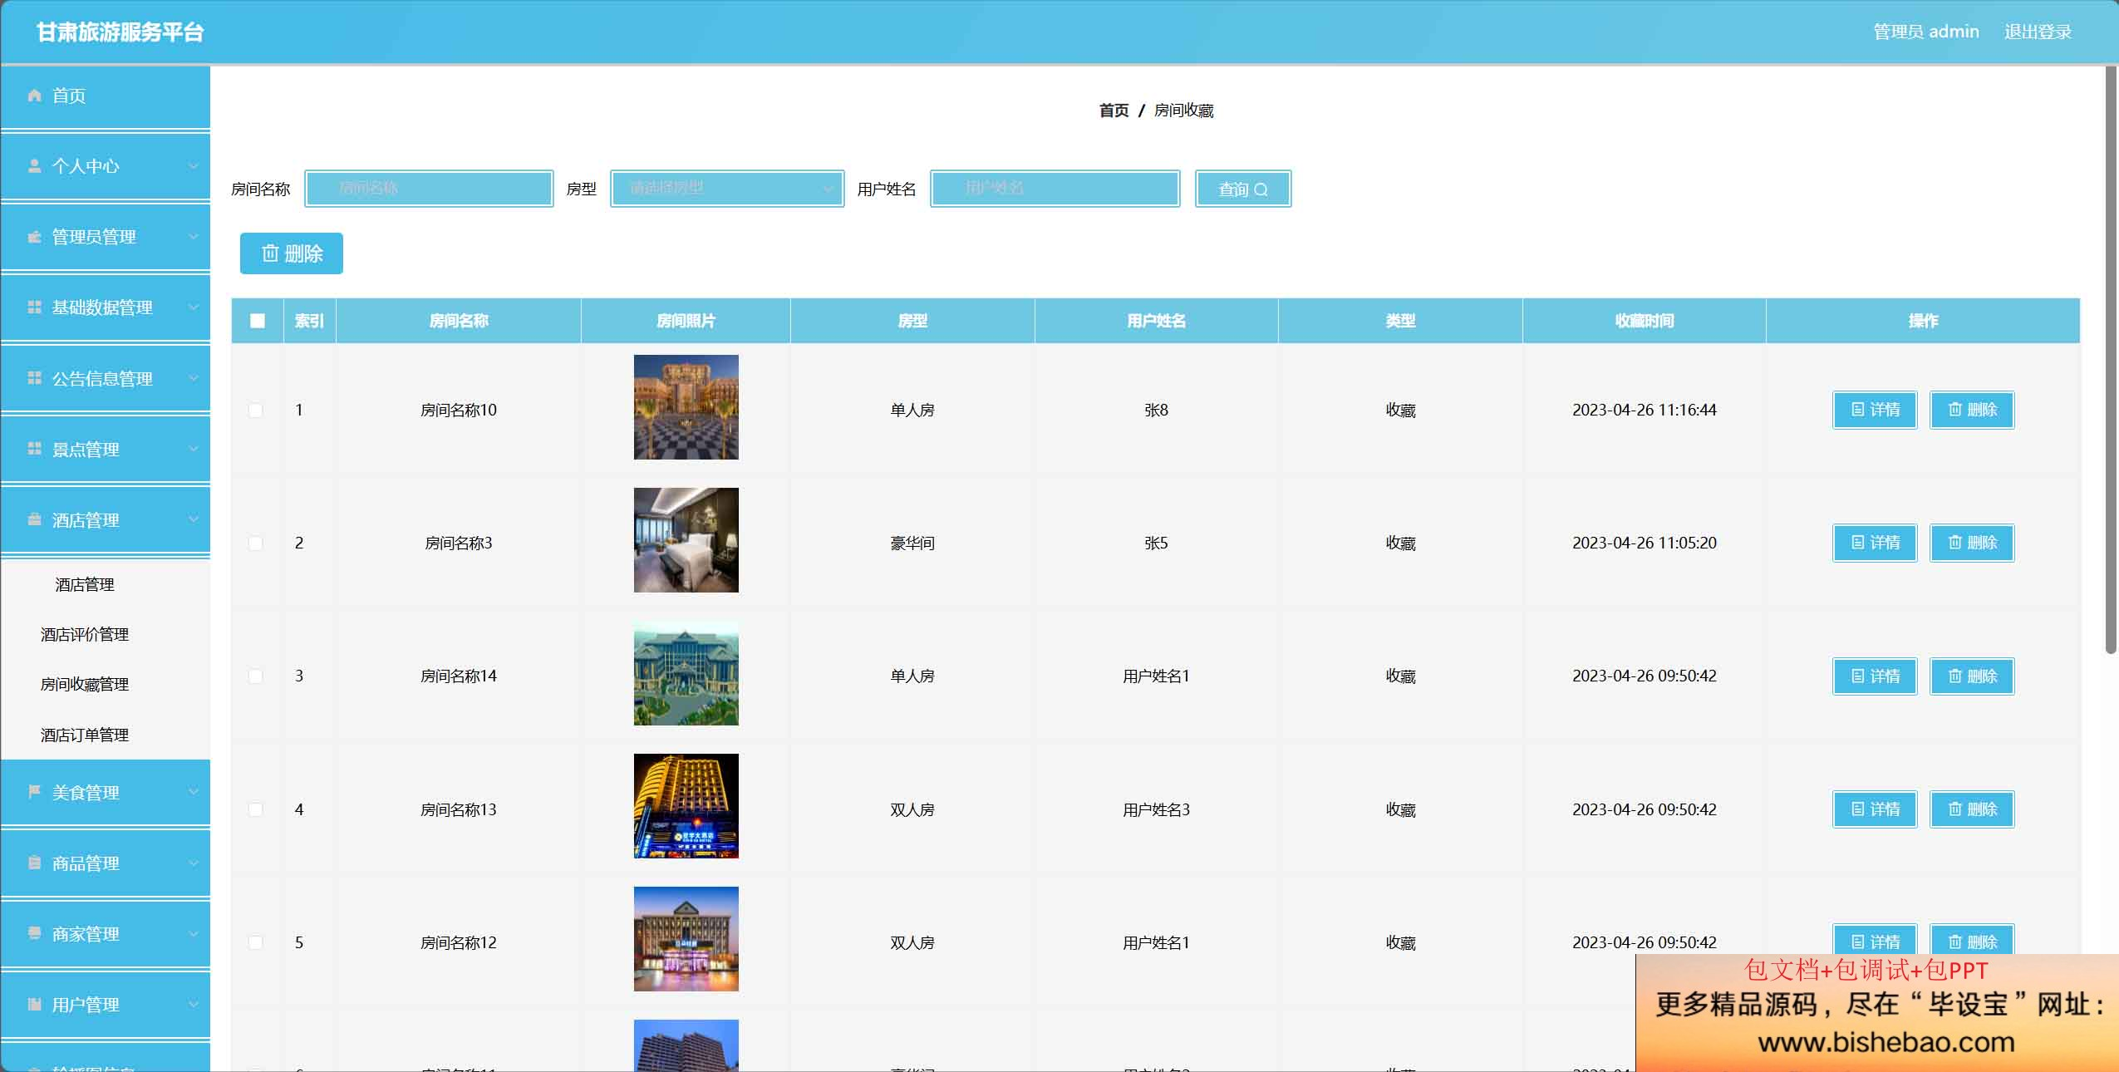Click the flag icon beside 美食管理

click(34, 792)
